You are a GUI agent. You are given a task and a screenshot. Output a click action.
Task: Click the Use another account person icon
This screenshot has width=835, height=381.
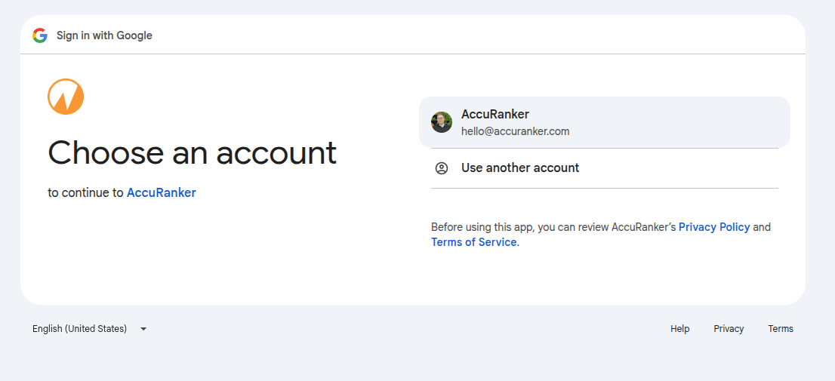tap(442, 168)
